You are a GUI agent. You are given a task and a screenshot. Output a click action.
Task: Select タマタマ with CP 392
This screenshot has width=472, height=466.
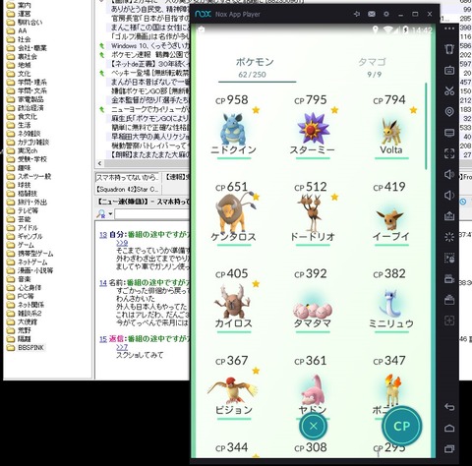tap(313, 301)
